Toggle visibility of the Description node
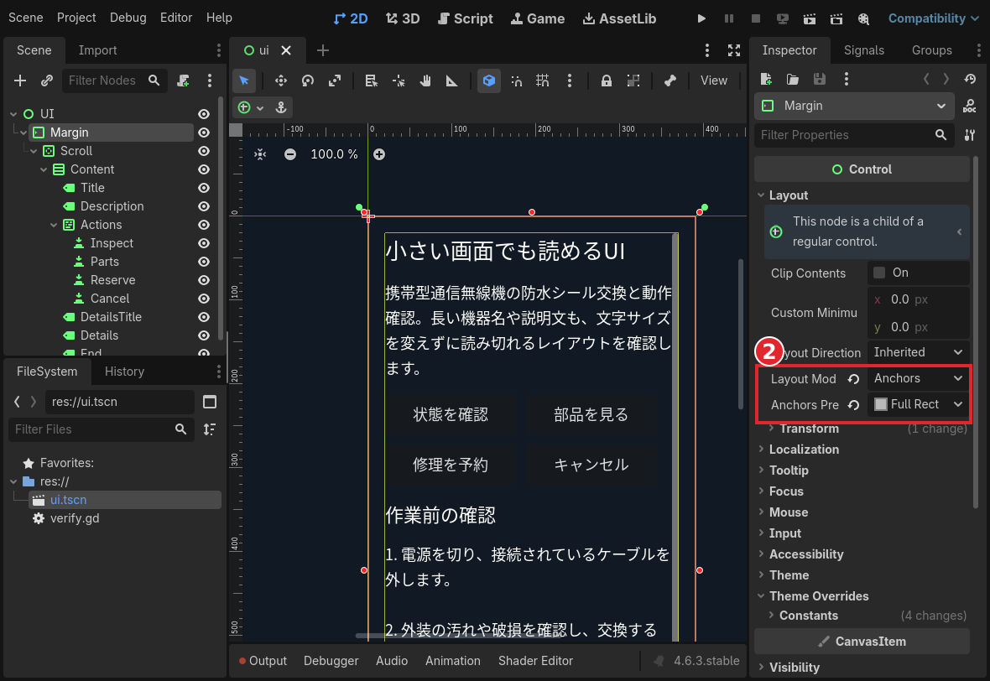This screenshot has height=681, width=990. pyautogui.click(x=203, y=206)
